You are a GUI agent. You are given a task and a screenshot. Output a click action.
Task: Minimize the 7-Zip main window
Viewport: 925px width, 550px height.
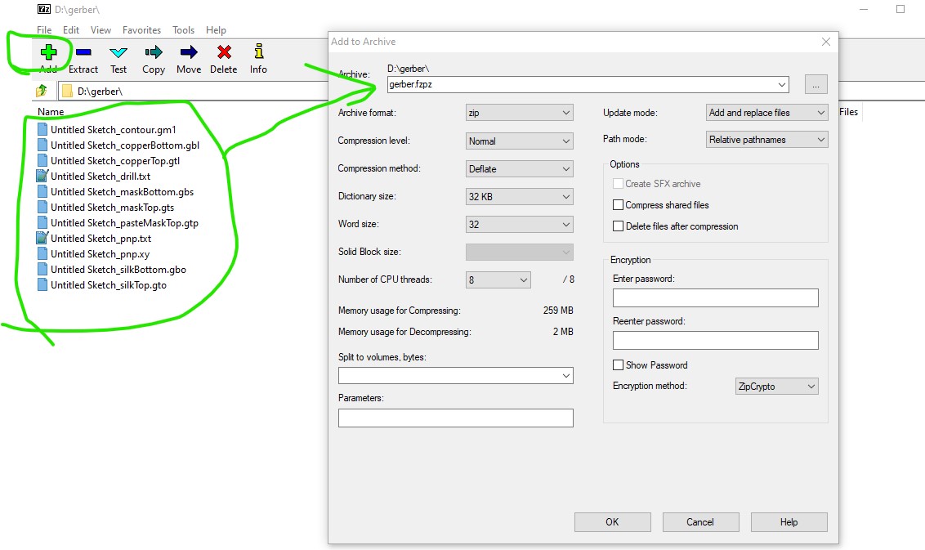(864, 9)
